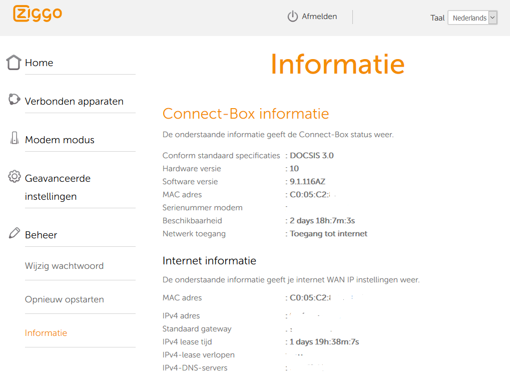Click the 'IPv4-DNS-servers' label

pos(195,367)
